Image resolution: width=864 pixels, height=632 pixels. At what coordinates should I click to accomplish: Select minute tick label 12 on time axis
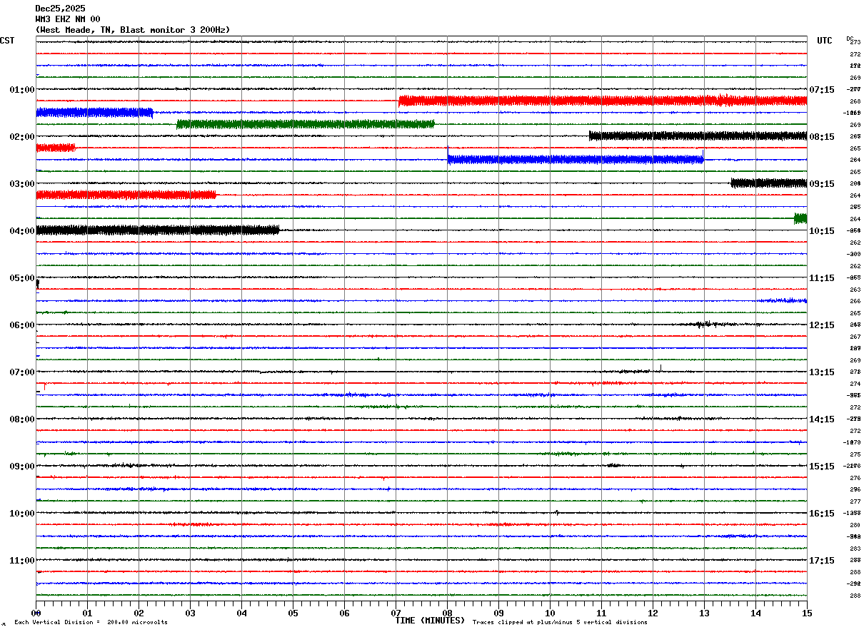[x=653, y=613]
